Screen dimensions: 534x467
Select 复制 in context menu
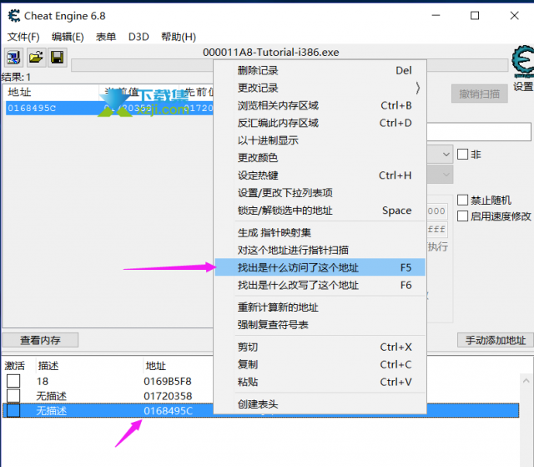coord(320,365)
